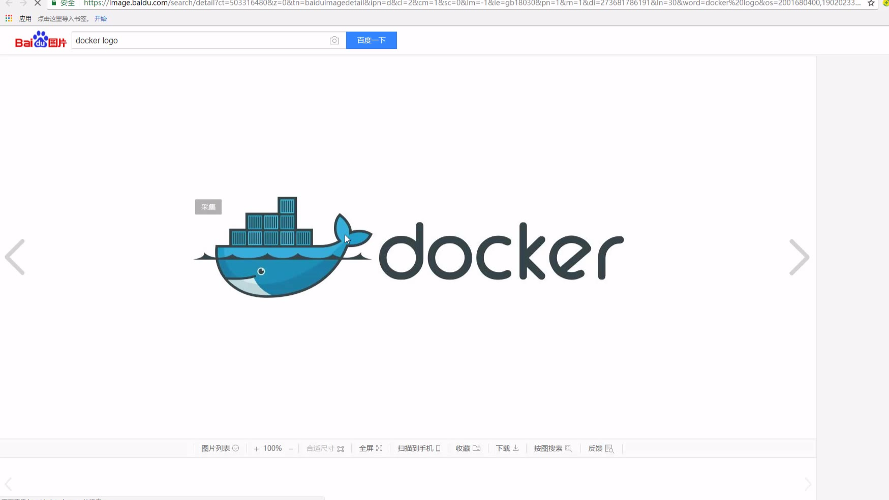Zoom in with the plus button
The image size is (889, 500).
tap(256, 449)
